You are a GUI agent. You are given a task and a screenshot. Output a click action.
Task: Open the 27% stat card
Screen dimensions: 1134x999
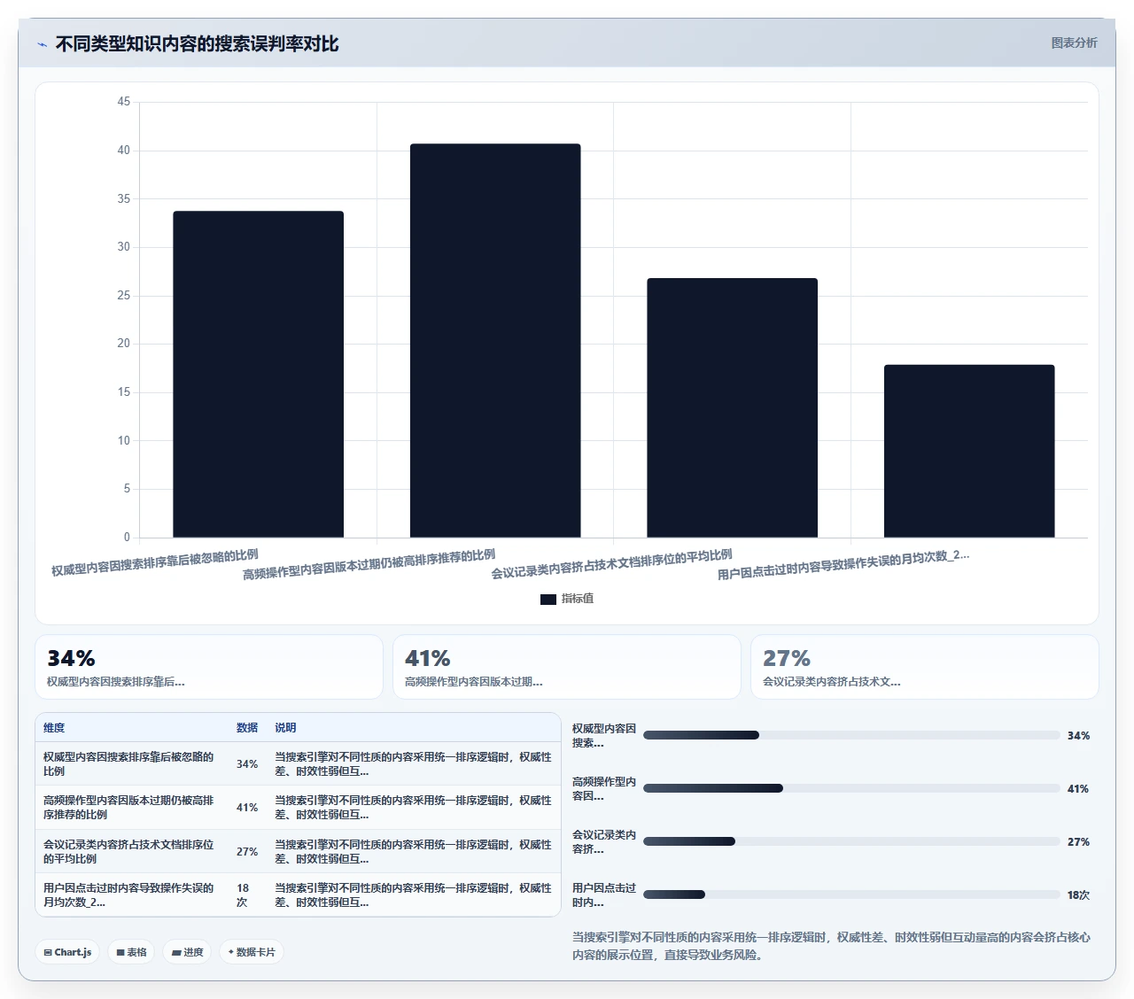[925, 667]
